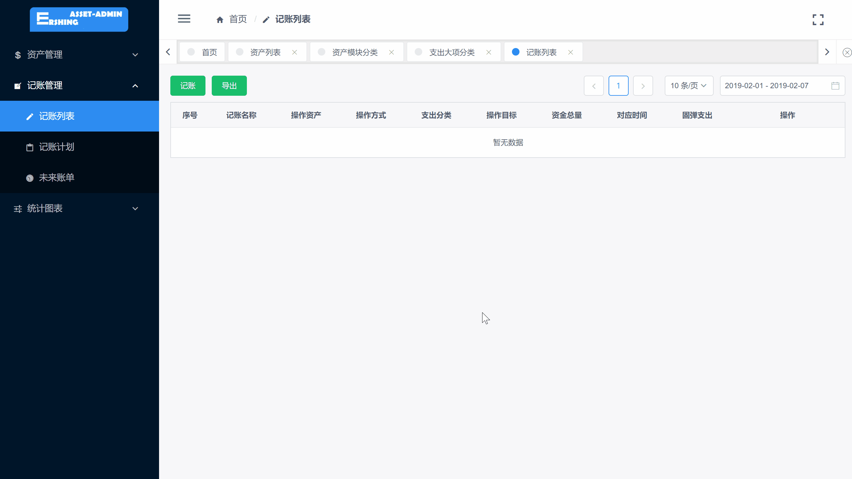Image resolution: width=852 pixels, height=479 pixels.
Task: Open the sidebar hamburger menu
Action: tap(184, 19)
